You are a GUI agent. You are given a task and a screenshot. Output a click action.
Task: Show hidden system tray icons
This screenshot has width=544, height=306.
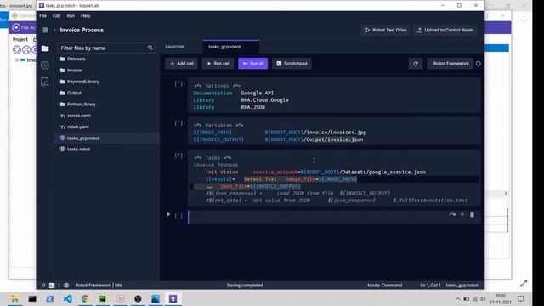click(457, 299)
